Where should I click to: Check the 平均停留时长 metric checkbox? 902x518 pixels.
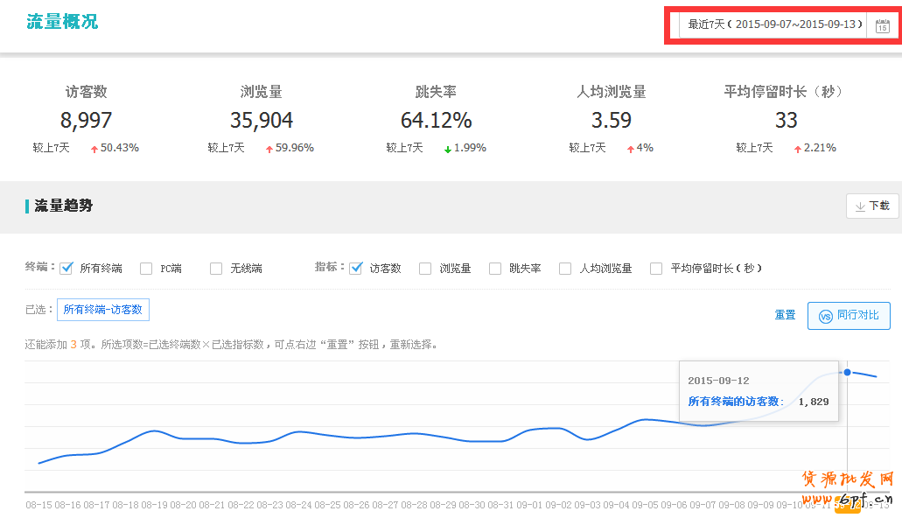coord(656,269)
